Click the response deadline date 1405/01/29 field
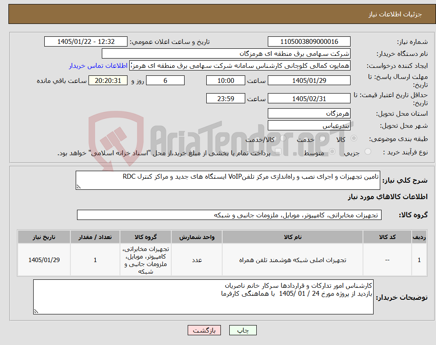 point(309,81)
